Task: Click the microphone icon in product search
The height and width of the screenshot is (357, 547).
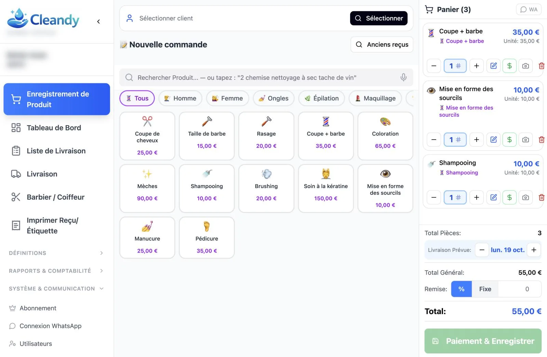Action: [403, 77]
